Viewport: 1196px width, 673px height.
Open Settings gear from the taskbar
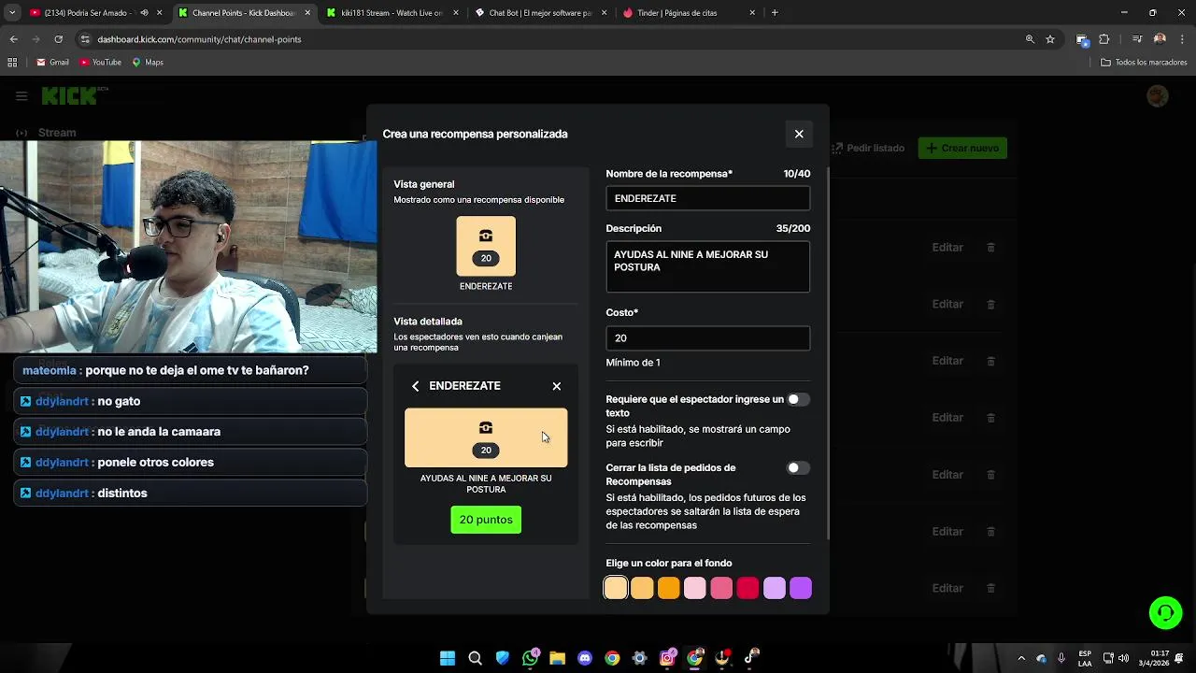tap(640, 658)
